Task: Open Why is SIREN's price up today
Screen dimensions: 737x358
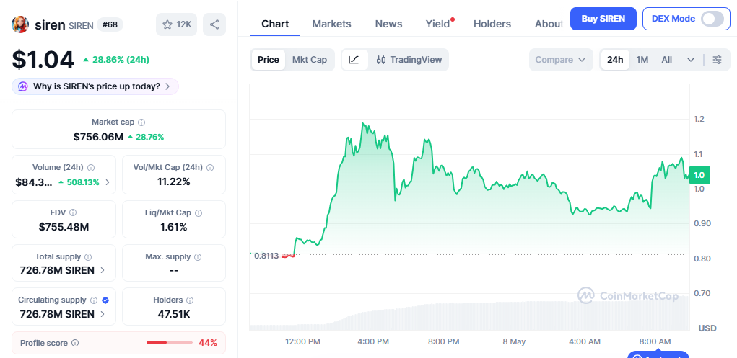Action: pos(95,86)
